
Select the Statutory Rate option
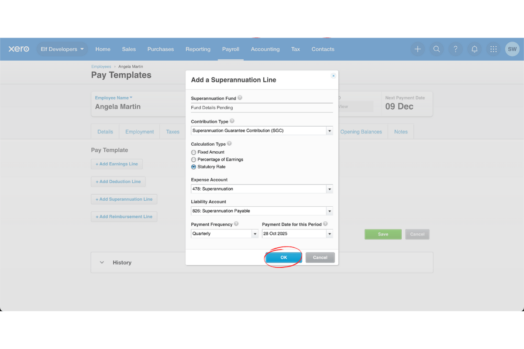click(193, 167)
